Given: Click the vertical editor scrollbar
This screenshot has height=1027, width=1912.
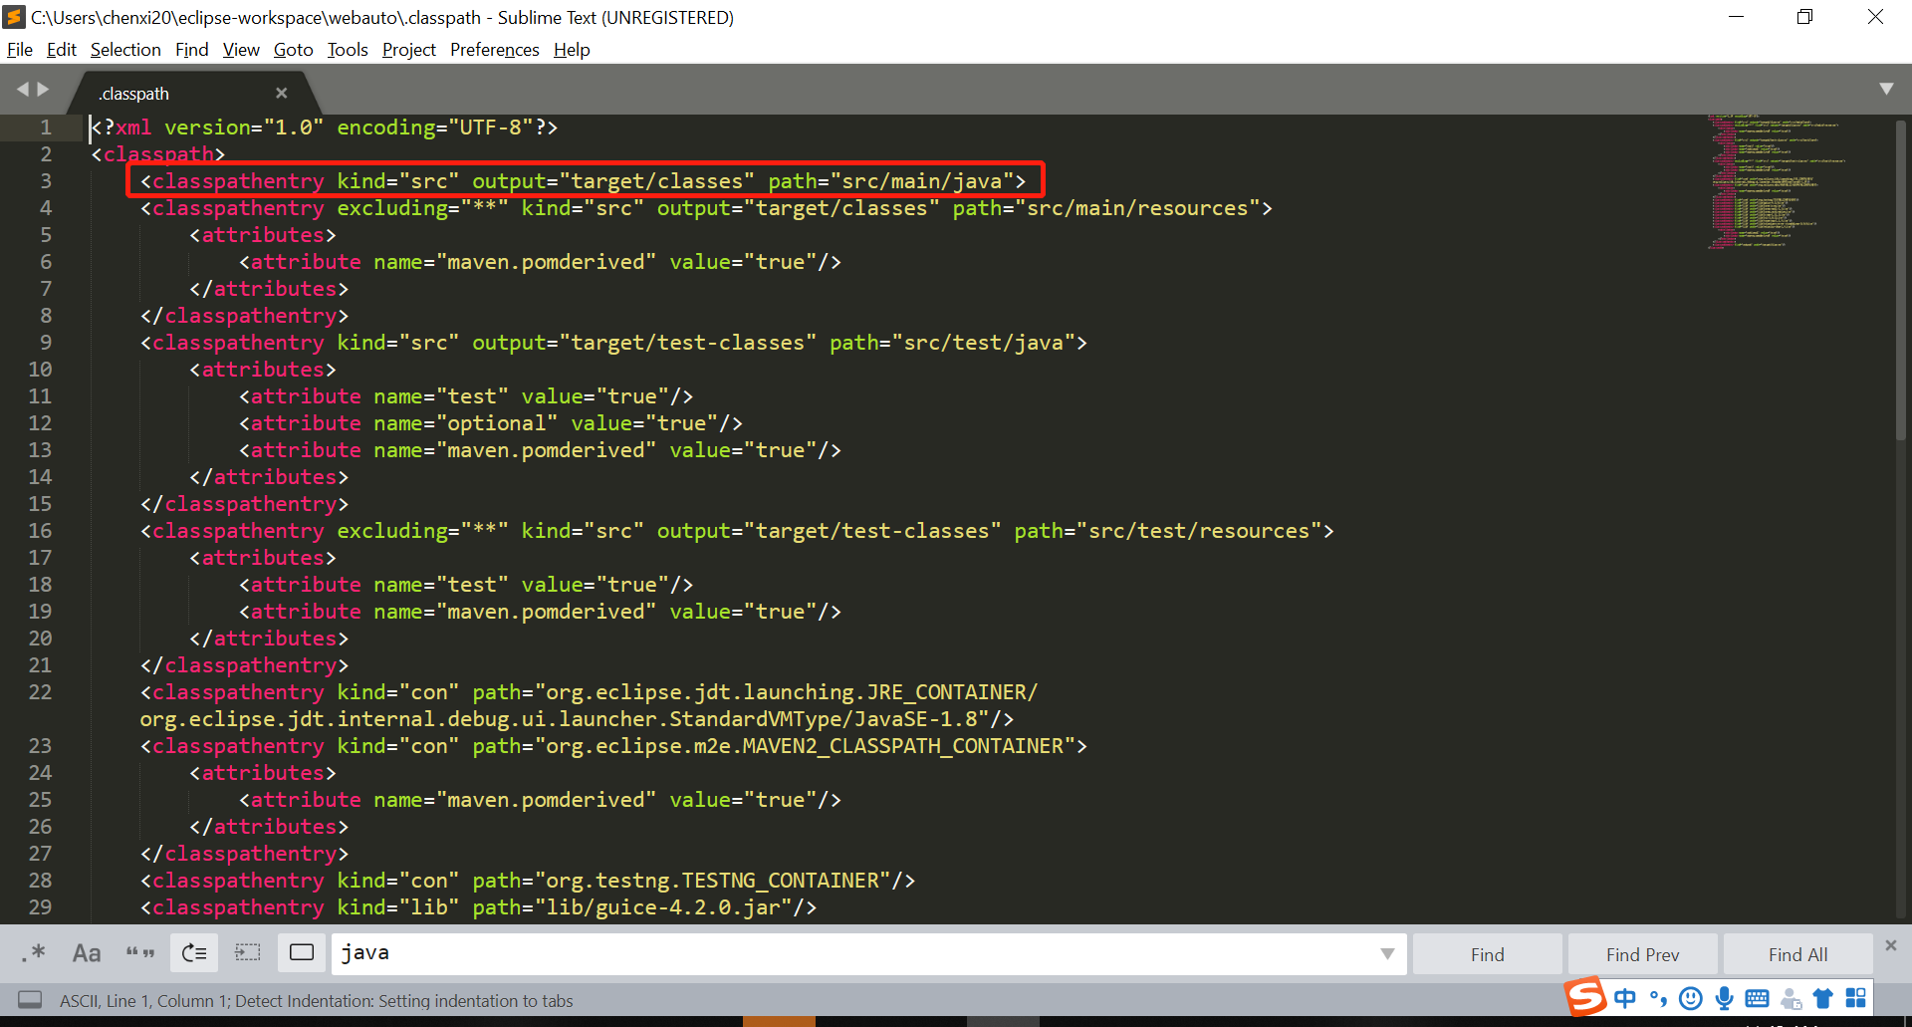Looking at the screenshot, I should 1900,279.
